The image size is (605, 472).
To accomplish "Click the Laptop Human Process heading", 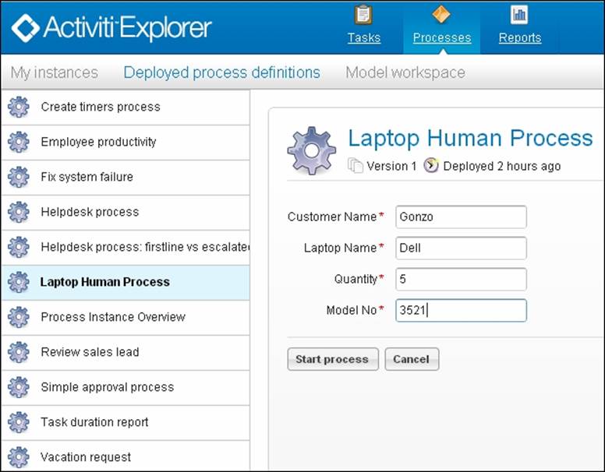I will coord(470,138).
